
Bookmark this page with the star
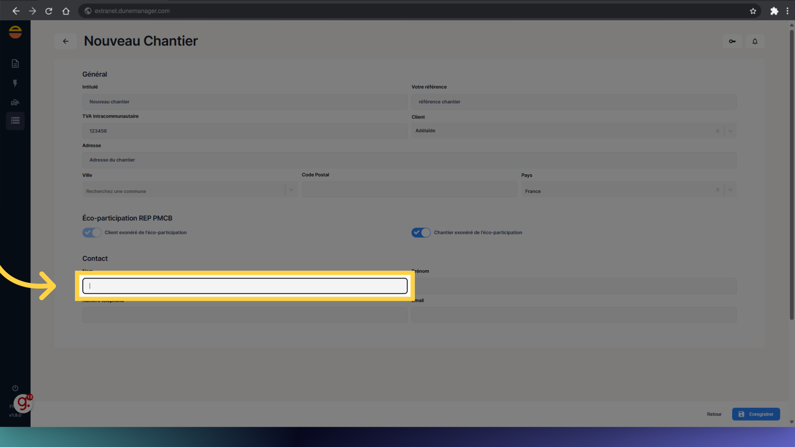pyautogui.click(x=753, y=11)
